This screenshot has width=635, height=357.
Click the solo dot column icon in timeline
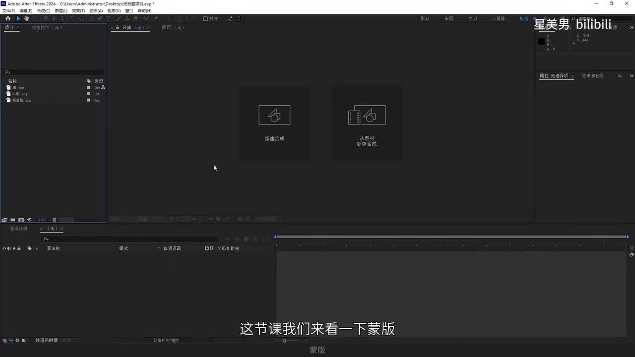(x=14, y=248)
